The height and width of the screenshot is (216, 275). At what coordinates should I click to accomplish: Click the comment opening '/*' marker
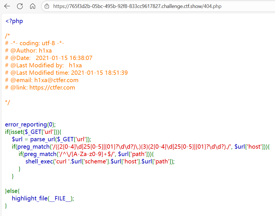[7, 36]
